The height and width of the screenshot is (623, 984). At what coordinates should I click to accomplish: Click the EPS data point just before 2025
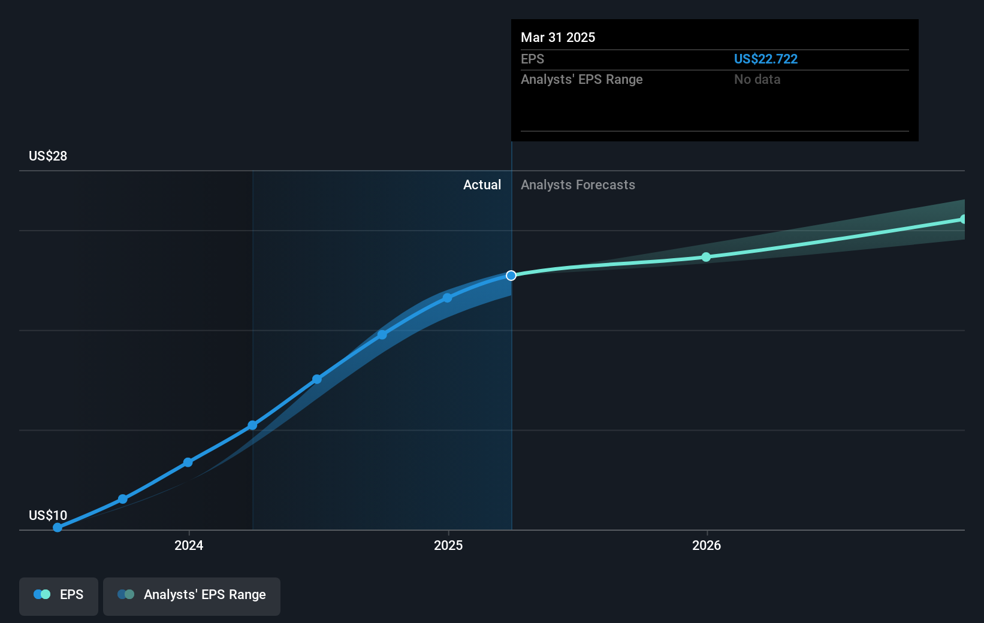[x=448, y=298]
